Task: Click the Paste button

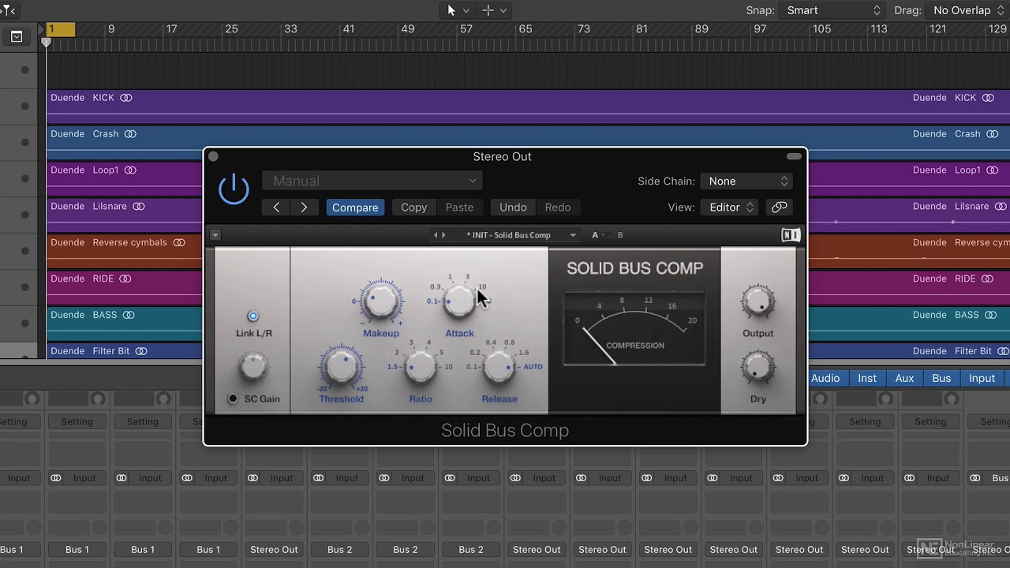Action: (x=459, y=207)
